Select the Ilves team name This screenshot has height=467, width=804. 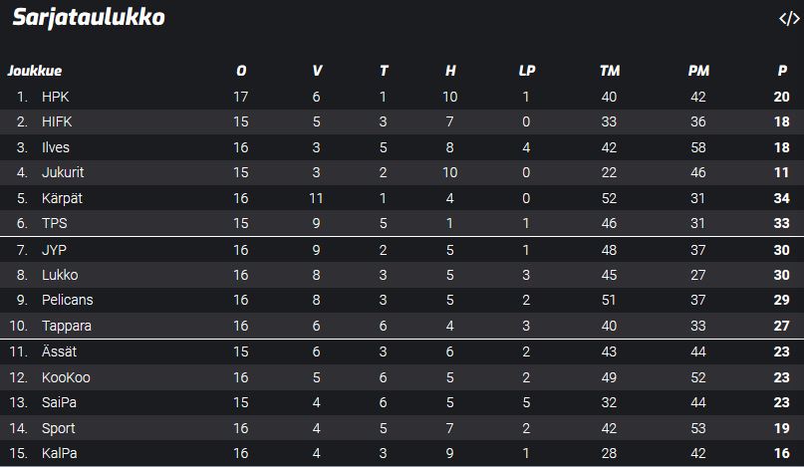click(56, 147)
